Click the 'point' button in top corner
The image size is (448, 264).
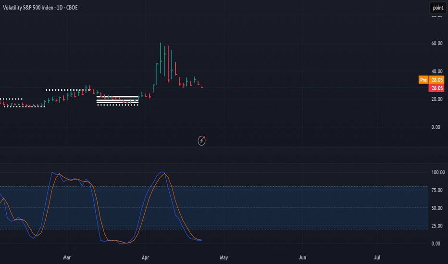click(438, 8)
